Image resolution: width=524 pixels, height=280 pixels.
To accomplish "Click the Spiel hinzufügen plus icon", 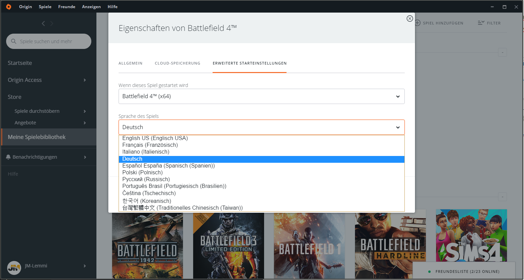I will tap(417, 23).
